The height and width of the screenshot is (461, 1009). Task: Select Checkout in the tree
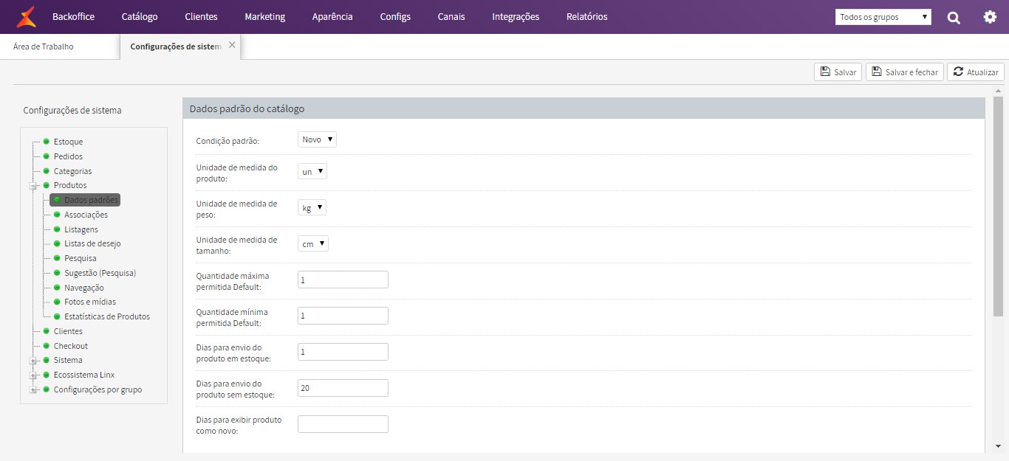(70, 346)
